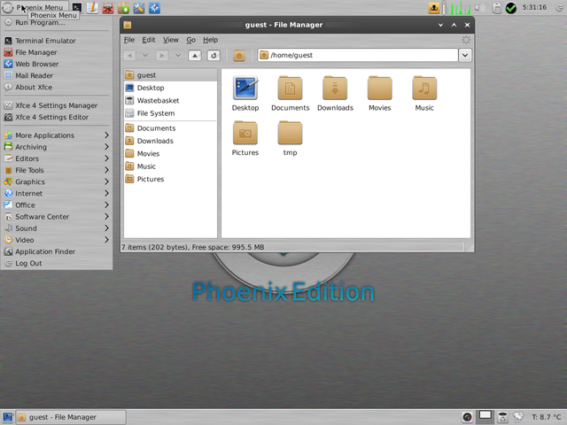Expand the location bar history dropdown
This screenshot has width=567, height=425.
465,55
